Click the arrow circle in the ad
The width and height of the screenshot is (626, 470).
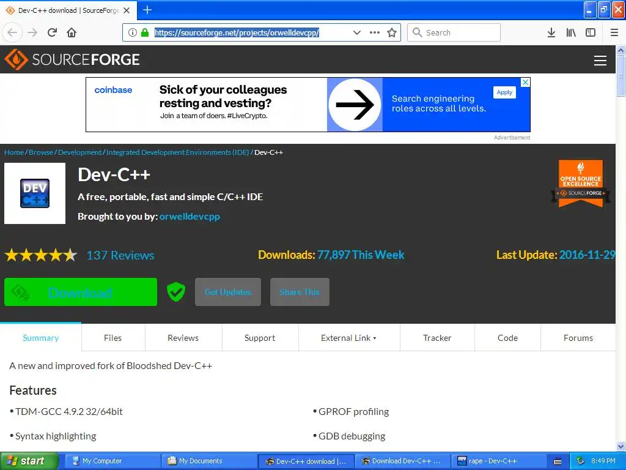[x=355, y=105]
